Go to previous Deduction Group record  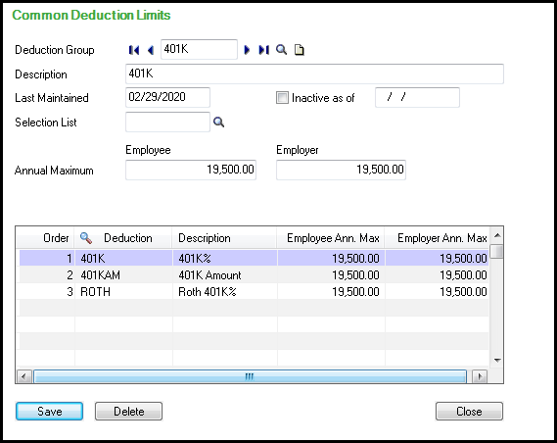pyautogui.click(x=151, y=50)
